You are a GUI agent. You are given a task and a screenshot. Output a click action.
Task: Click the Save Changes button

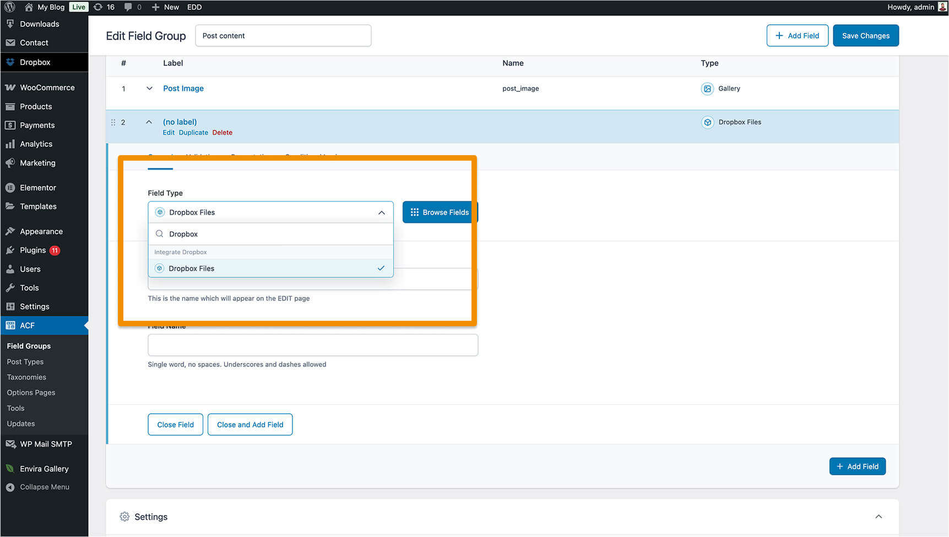point(865,36)
